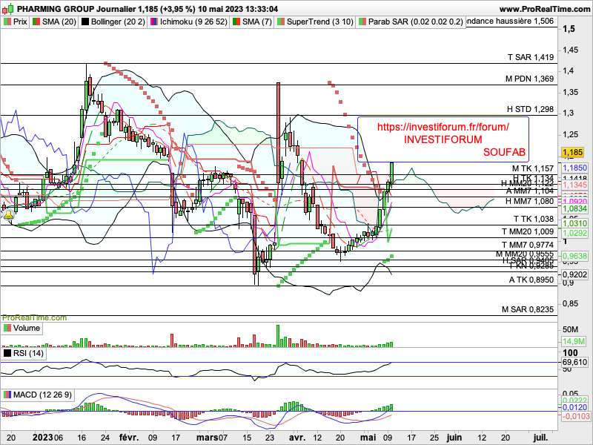Click the green 1,0834 price axis tag

(575, 208)
